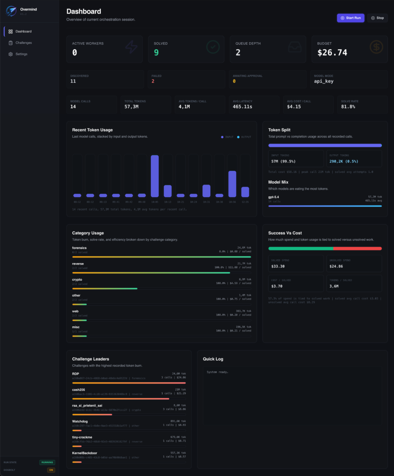Click the 10:56 bar in token usage chart
Image resolution: width=394 pixels, height=476 pixels.
pos(232,184)
